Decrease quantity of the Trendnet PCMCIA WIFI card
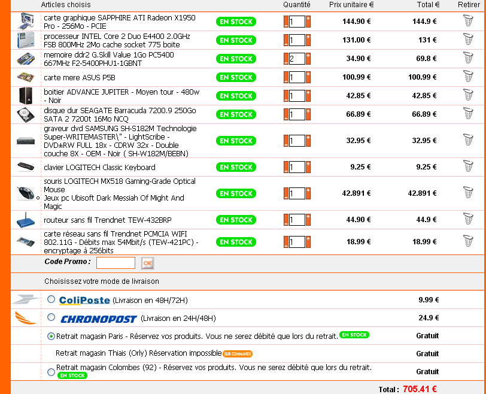Screen dimensions: 486x394 point(286,242)
